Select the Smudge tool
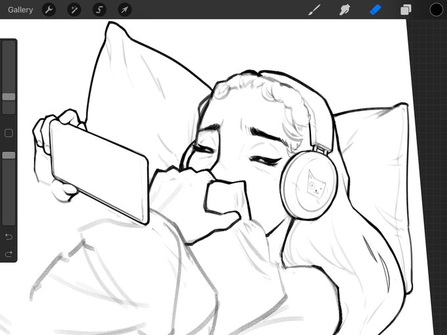 (x=344, y=10)
